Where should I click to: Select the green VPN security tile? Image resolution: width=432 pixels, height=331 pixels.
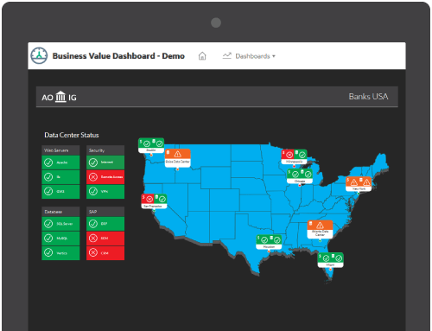click(105, 191)
